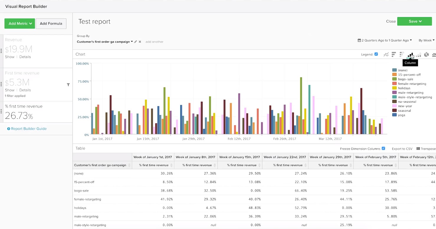Open the Transpose view of the table
This screenshot has height=229, width=436.
[x=428, y=149]
